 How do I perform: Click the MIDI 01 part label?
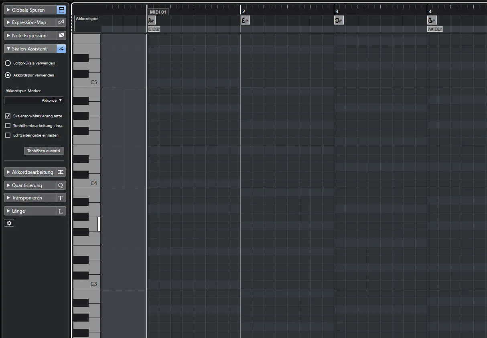click(x=158, y=12)
